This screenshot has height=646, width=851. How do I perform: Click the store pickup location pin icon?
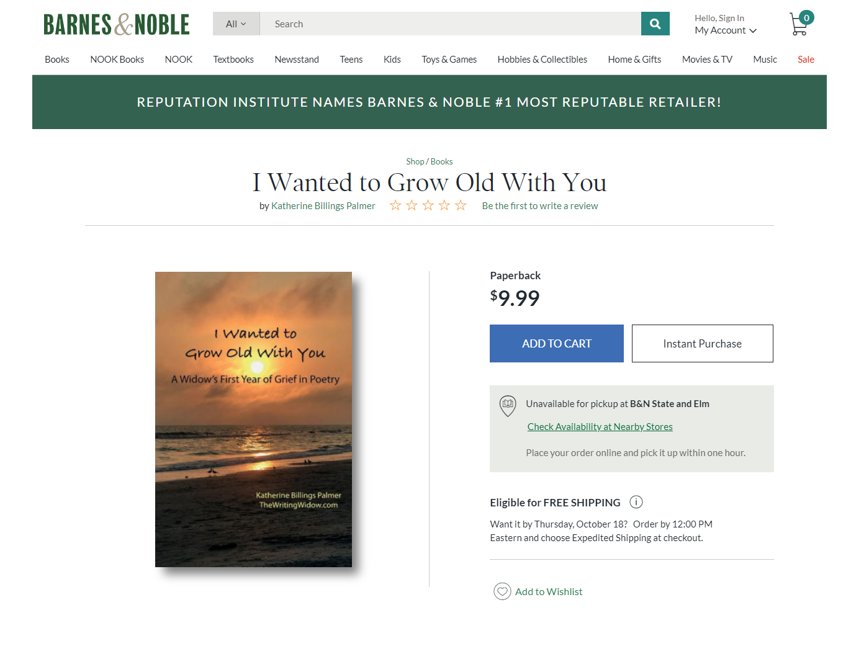click(508, 406)
